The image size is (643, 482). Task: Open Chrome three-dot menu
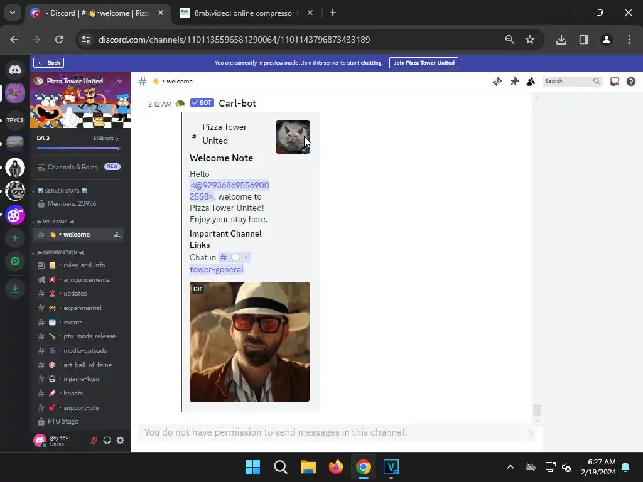click(629, 40)
